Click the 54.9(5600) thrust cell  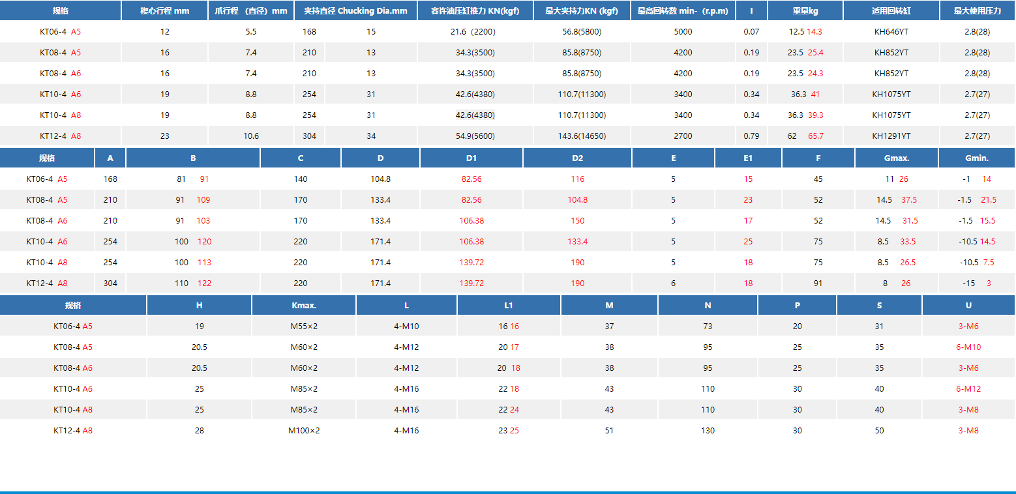[x=475, y=136]
